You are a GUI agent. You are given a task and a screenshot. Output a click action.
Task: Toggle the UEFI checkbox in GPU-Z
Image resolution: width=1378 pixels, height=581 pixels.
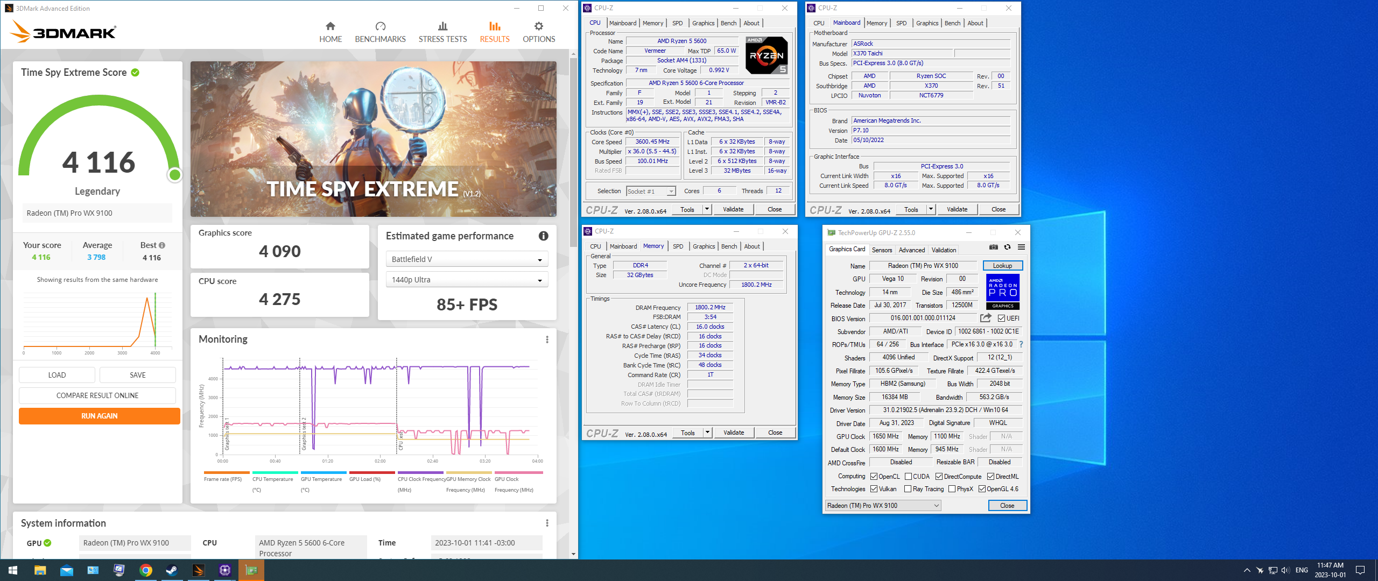1001,318
